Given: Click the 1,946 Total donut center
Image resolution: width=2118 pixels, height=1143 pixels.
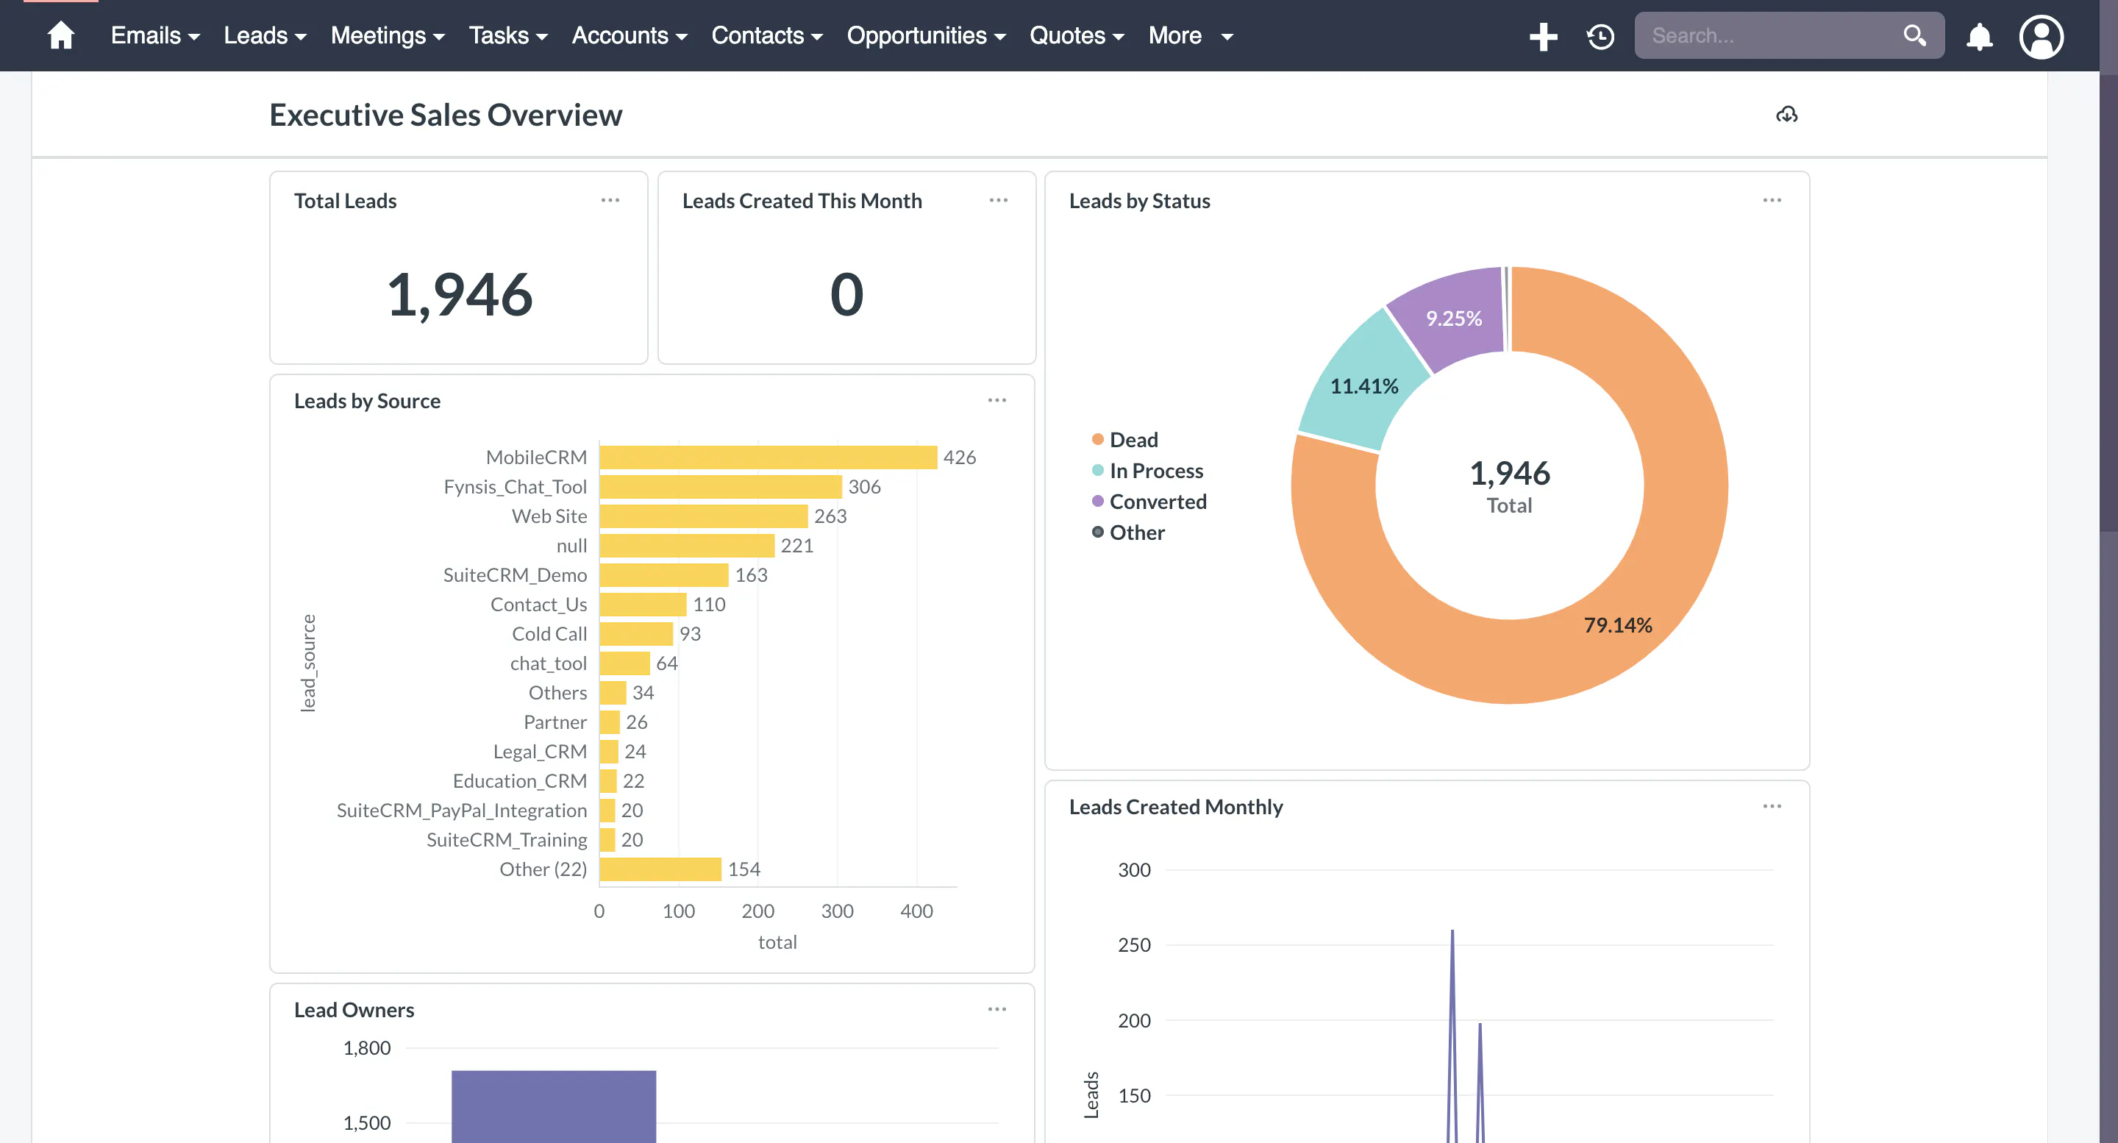Looking at the screenshot, I should click(x=1510, y=485).
